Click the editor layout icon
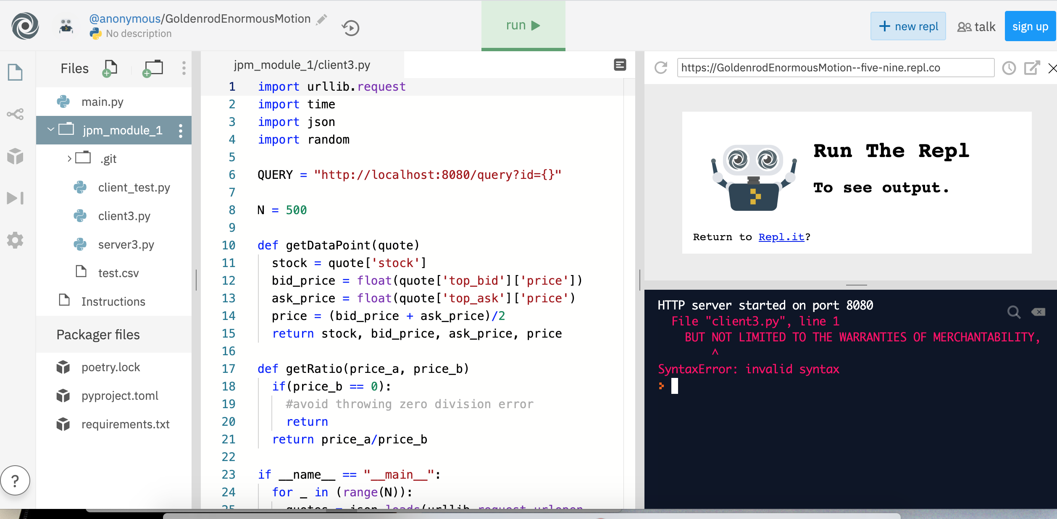The image size is (1057, 519). click(620, 65)
